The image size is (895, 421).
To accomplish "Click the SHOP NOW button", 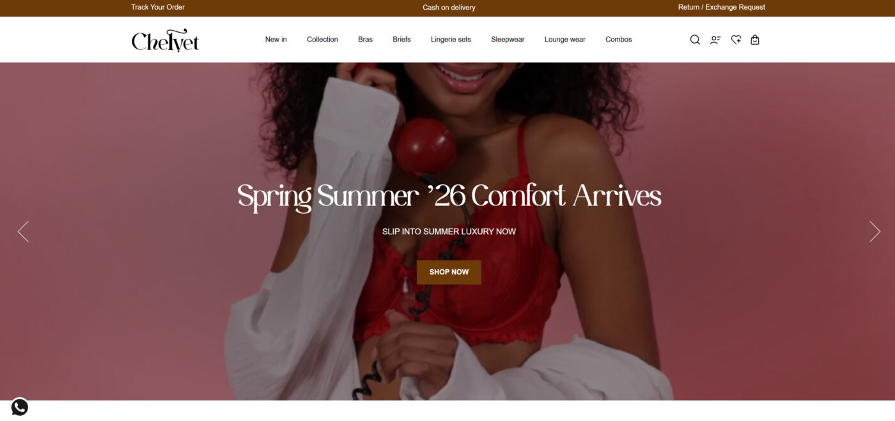I will [449, 272].
